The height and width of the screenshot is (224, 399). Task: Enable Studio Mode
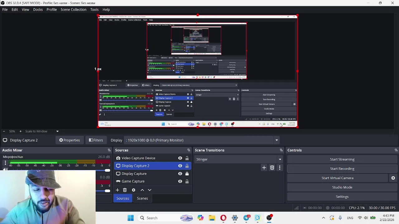click(x=342, y=187)
